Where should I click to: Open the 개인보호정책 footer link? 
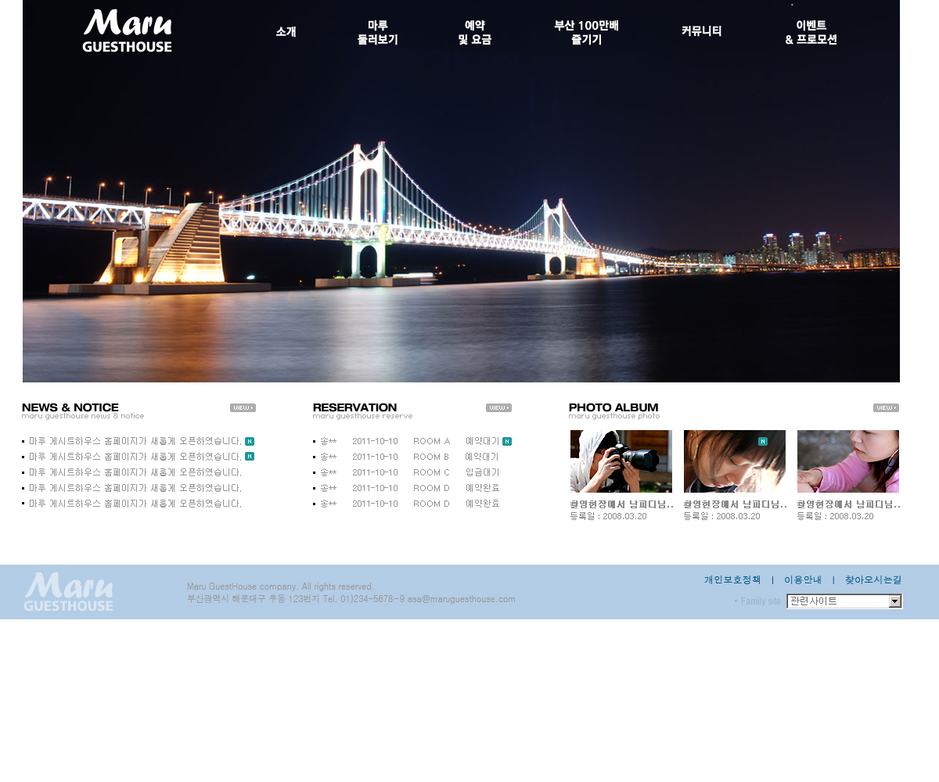(x=732, y=580)
